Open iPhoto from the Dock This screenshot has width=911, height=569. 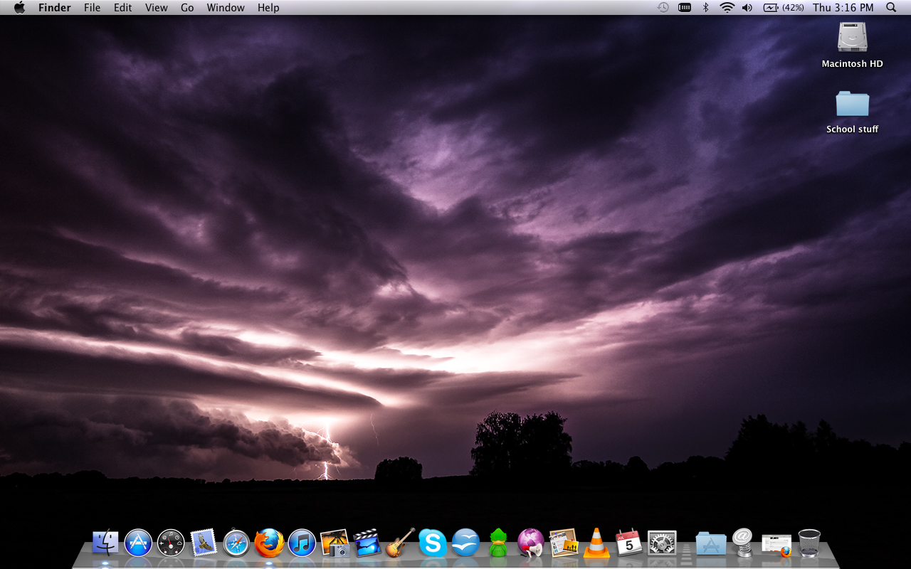coord(335,543)
